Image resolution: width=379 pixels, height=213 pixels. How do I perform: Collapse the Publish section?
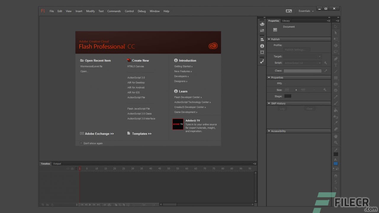pyautogui.click(x=269, y=39)
